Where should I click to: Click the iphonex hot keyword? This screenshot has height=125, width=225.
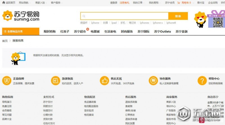coord(145,23)
